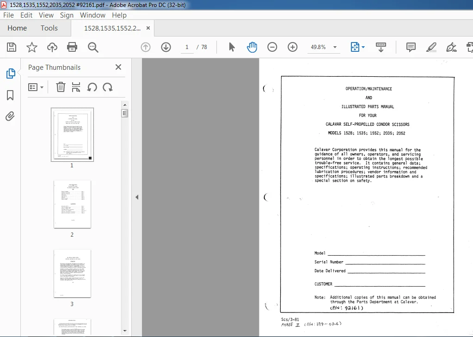Click the Fit page tool icon

click(x=355, y=47)
